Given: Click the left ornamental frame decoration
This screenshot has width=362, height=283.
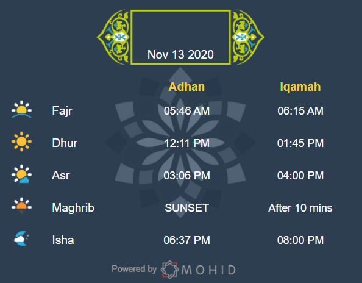Looking at the screenshot, I should coord(113,37).
